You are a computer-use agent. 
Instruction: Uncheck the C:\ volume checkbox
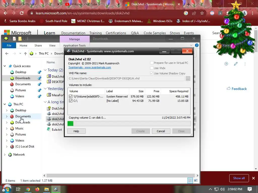point(71,101)
